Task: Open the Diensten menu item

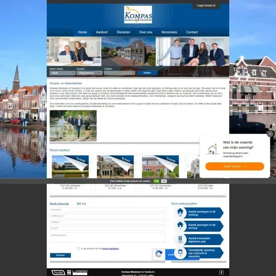Action: [x=124, y=32]
